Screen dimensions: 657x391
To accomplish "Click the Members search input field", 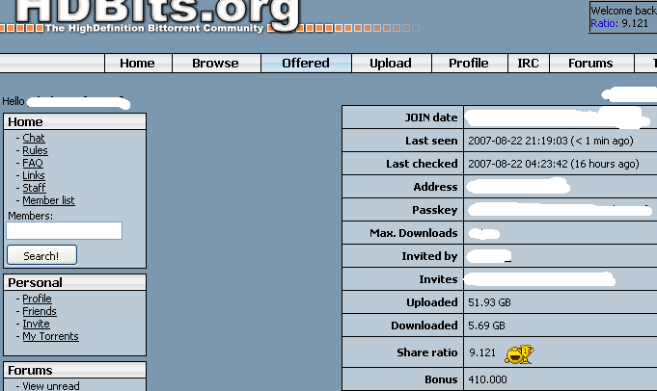I will [64, 230].
